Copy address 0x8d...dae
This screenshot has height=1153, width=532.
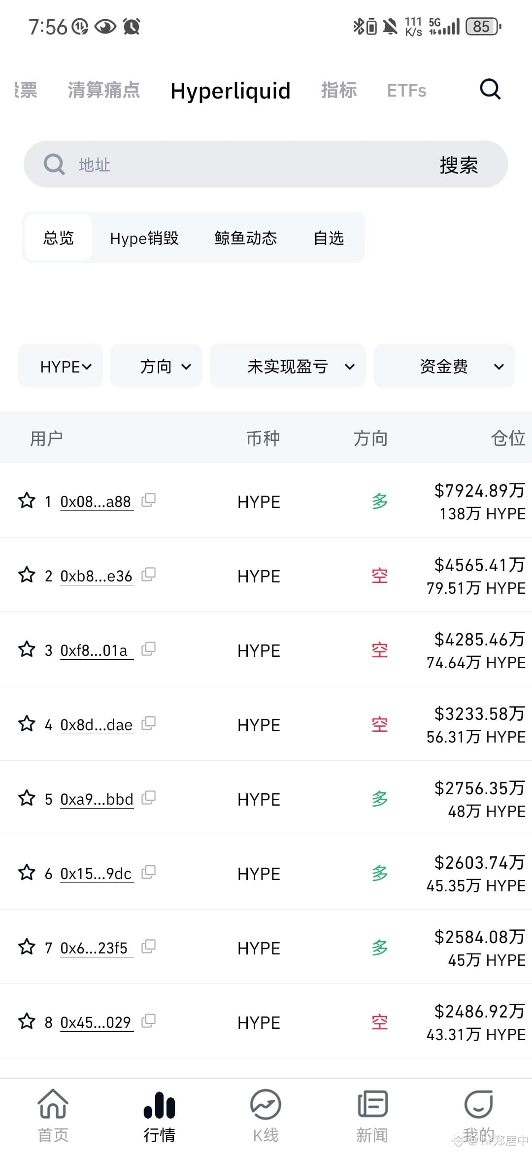tap(148, 723)
